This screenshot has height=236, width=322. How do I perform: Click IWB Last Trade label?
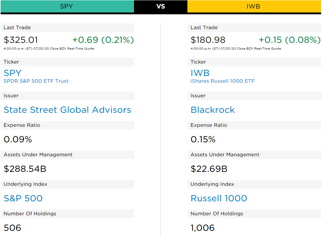click(x=204, y=27)
